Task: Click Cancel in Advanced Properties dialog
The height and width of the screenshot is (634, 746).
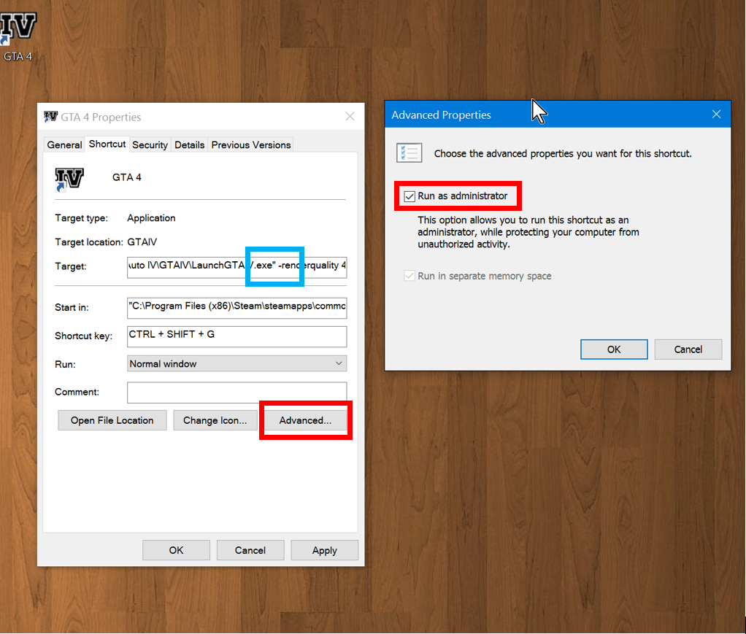Action: pos(688,349)
